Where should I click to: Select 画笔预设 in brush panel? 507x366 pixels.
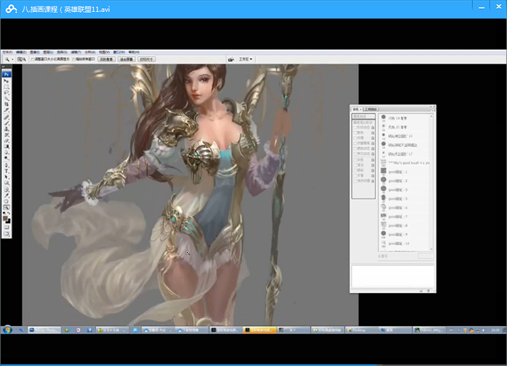[364, 116]
